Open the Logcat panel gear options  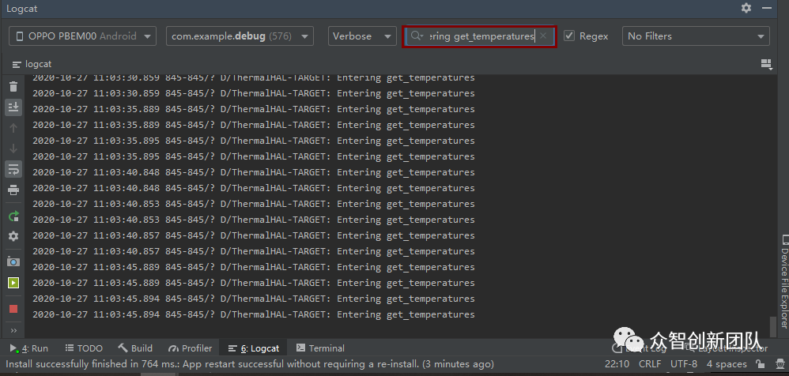coord(746,8)
